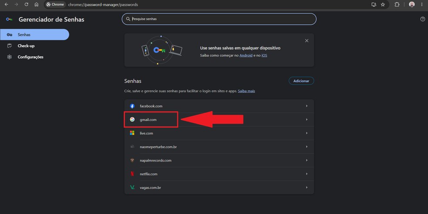Open the Chrome three-dot menu
Viewport: 428px width, 214px height.
click(x=422, y=4)
